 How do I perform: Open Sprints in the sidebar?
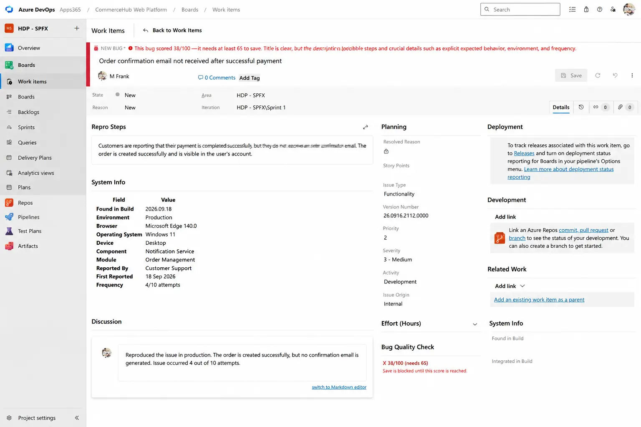tap(43, 127)
